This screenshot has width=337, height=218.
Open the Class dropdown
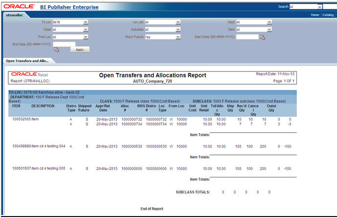click(x=86, y=29)
